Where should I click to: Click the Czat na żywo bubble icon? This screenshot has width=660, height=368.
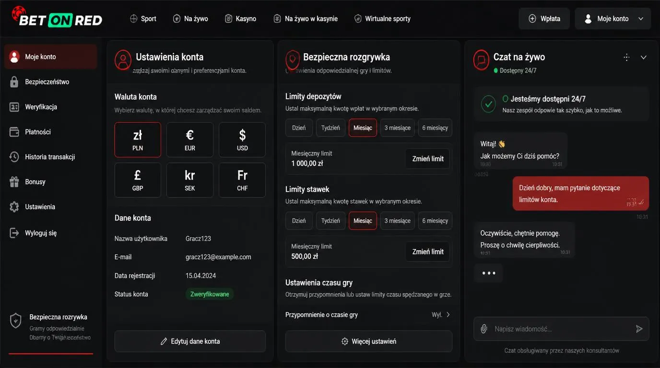tap(481, 60)
